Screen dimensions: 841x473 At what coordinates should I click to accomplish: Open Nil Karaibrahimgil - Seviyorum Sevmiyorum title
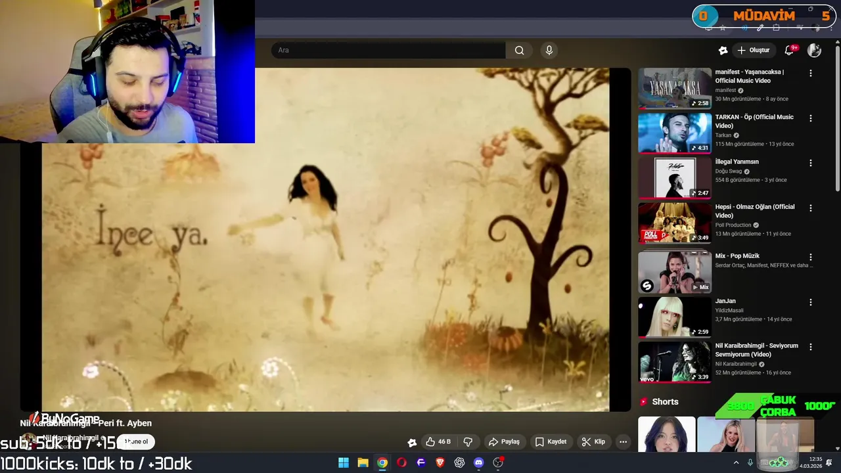click(x=756, y=350)
